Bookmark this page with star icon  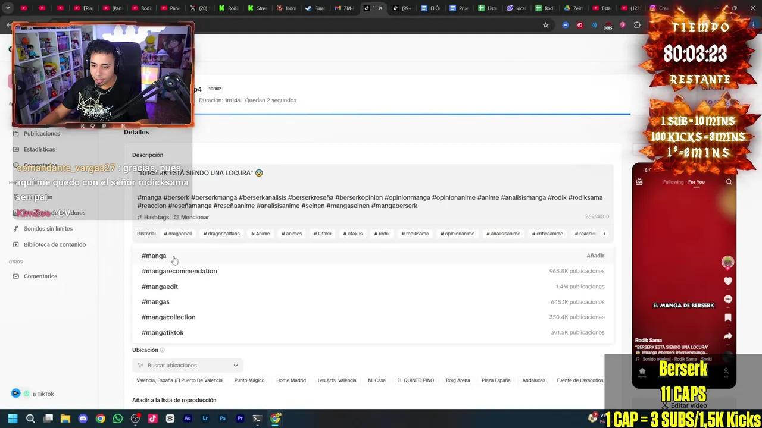(545, 25)
